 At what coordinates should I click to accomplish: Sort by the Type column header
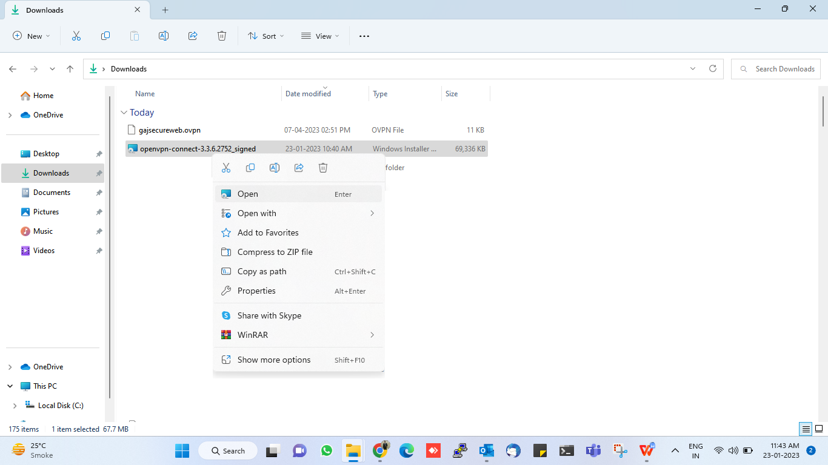coord(380,94)
